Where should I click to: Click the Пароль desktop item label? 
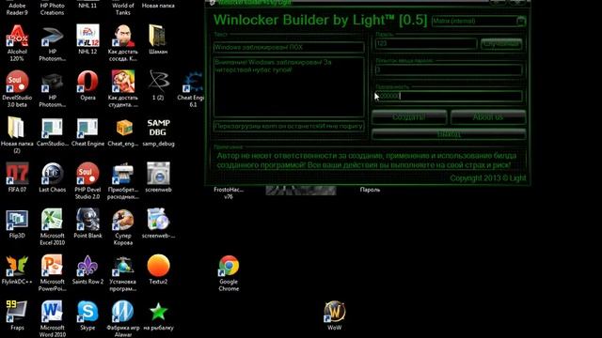coord(370,190)
